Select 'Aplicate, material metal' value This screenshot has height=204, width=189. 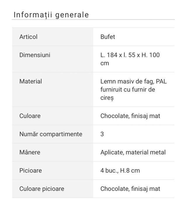pyautogui.click(x=133, y=152)
